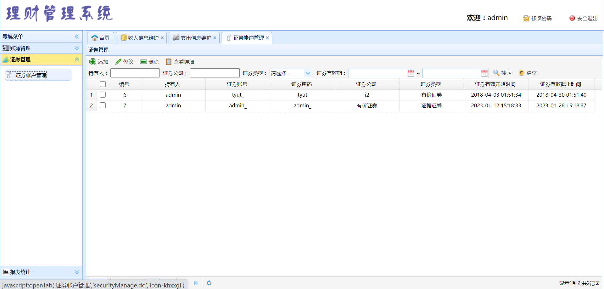Click the 账簿管理 section header
Image resolution: width=604 pixels, height=289 pixels.
41,48
